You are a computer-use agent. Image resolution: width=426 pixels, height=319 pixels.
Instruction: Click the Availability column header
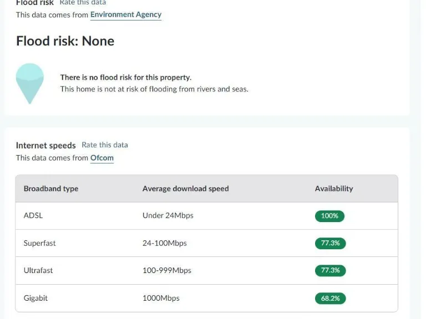334,189
